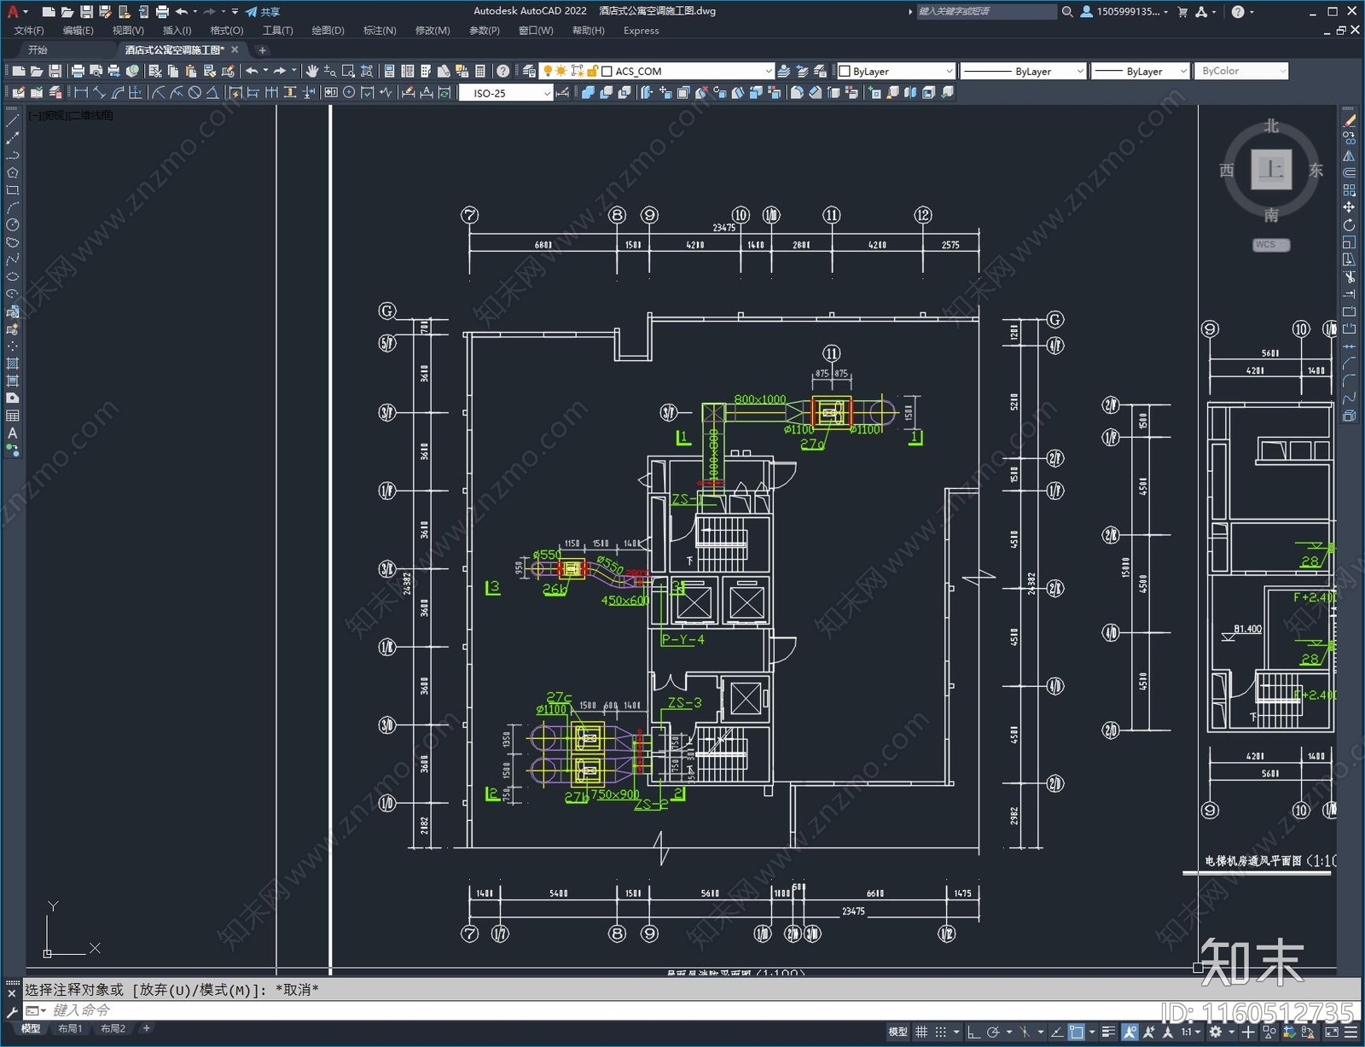
Task: Expand the ByLayer lineweight dropdown
Action: 1182,71
